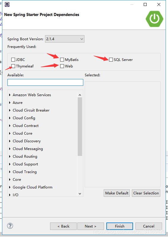Expand the Cloud Routing arrow

(x=10, y=157)
